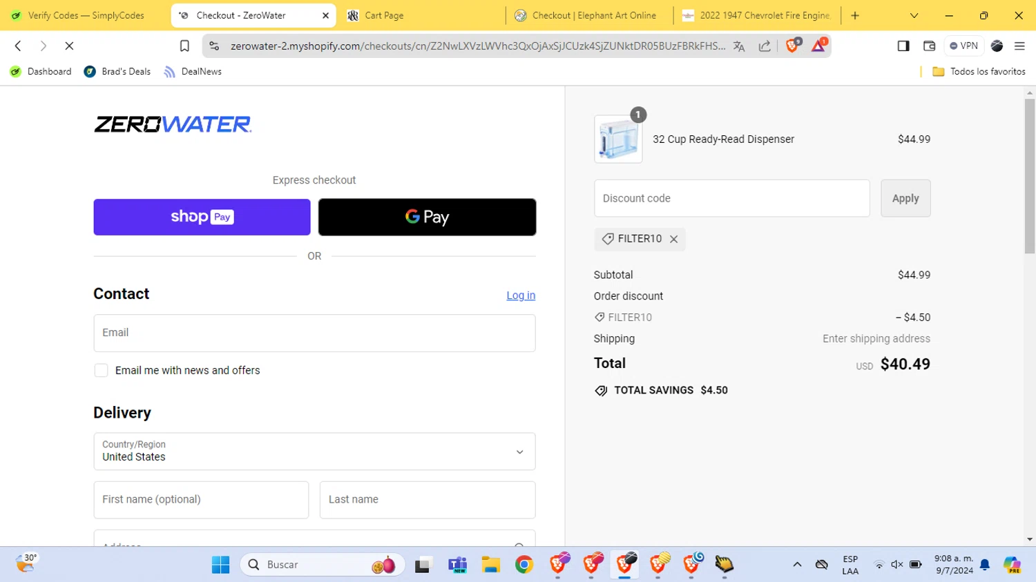Open the browser hamburger main menu
The width and height of the screenshot is (1036, 582).
pos(1019,46)
